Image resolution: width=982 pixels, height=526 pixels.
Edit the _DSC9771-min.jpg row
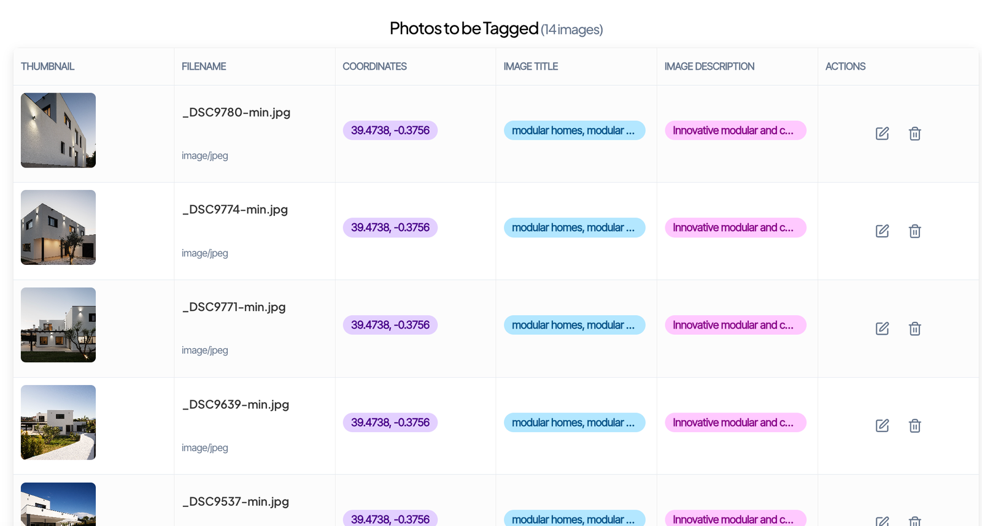click(882, 329)
